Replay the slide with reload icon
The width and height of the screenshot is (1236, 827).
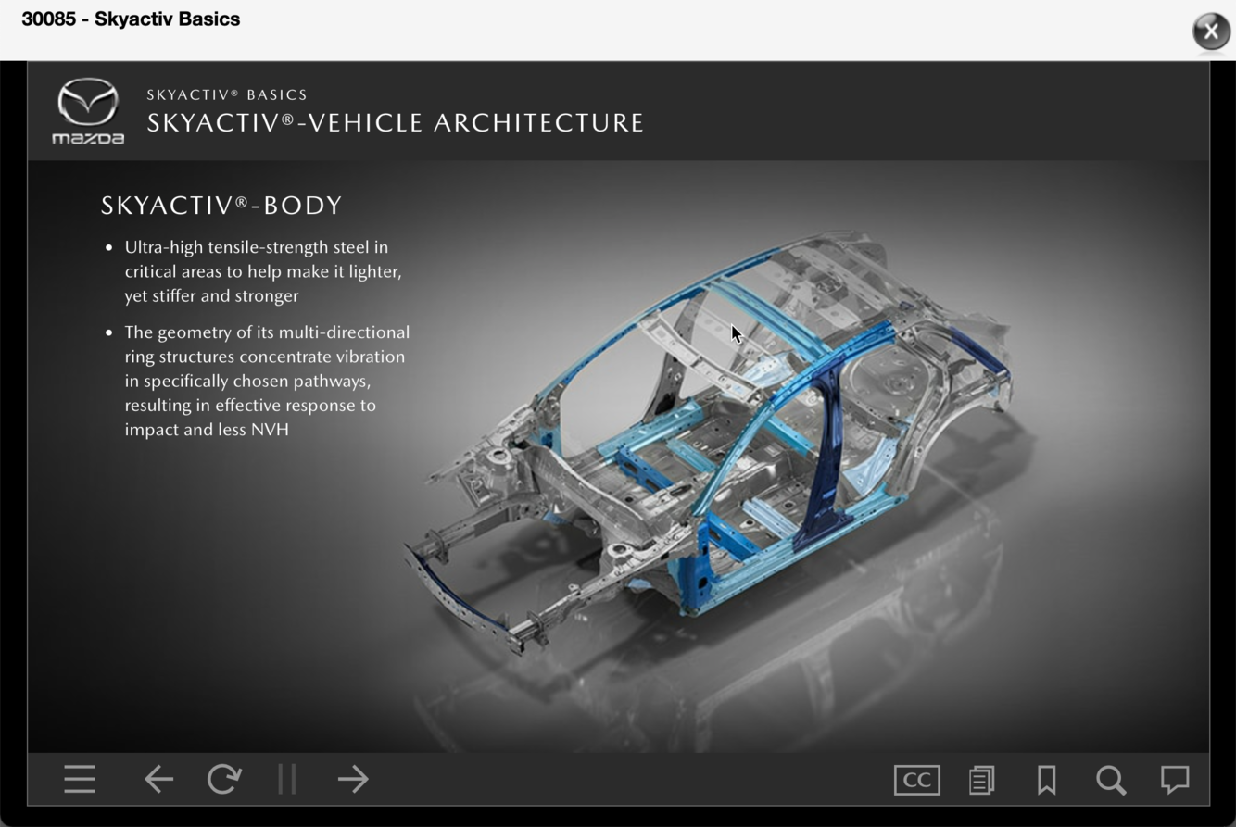(224, 779)
